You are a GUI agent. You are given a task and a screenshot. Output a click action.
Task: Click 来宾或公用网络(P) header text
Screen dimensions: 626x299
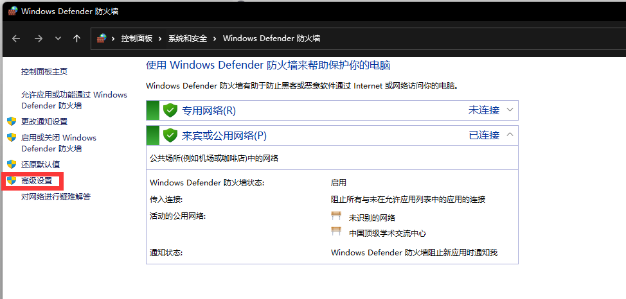tap(224, 135)
